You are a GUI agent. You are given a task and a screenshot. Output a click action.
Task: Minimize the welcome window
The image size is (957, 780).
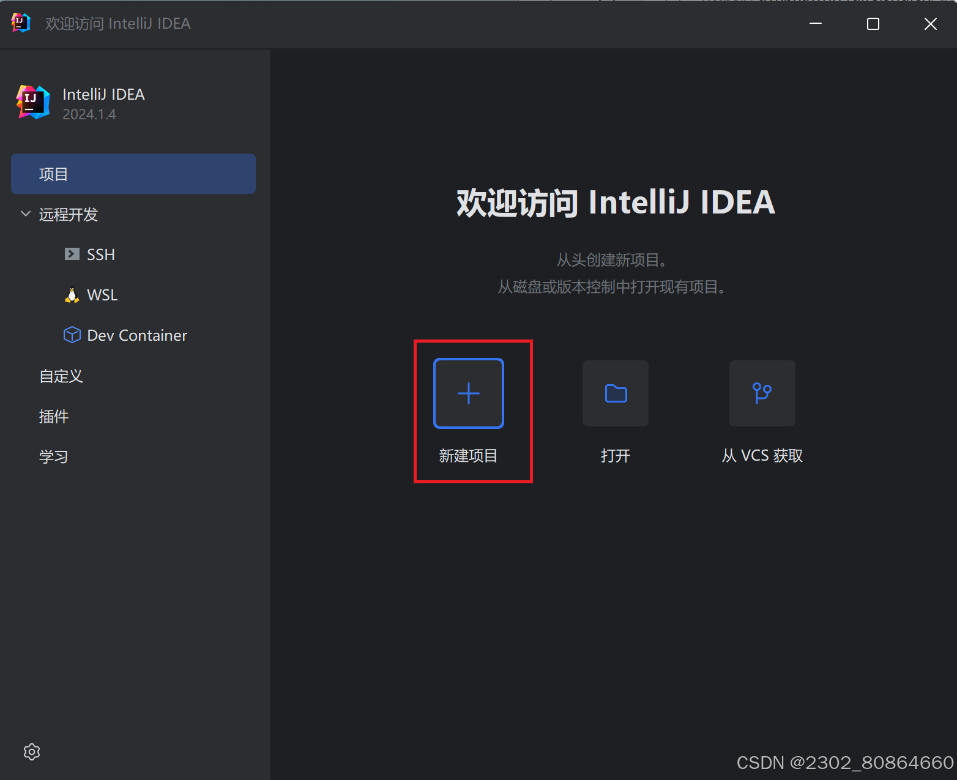(x=816, y=23)
